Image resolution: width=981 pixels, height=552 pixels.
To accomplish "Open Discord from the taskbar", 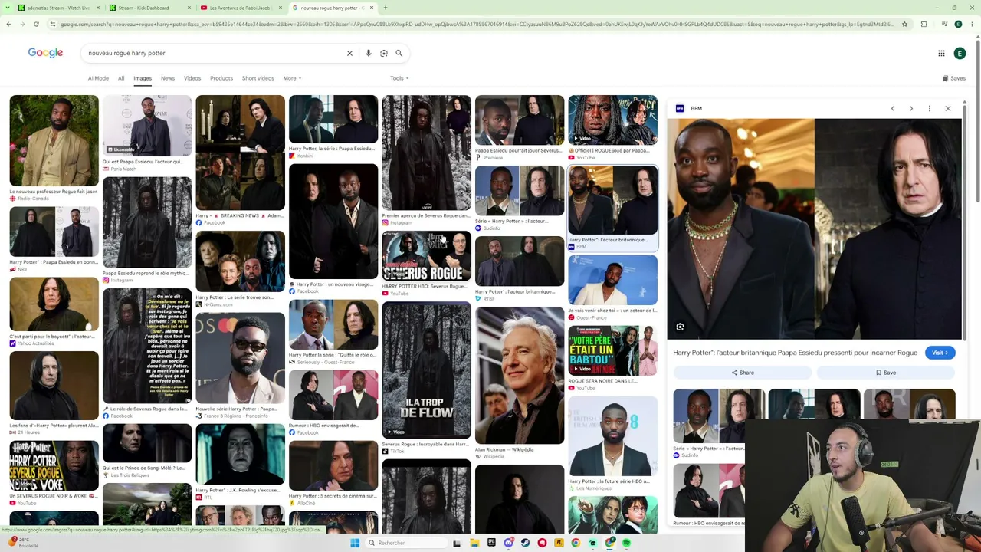I will coord(508,543).
